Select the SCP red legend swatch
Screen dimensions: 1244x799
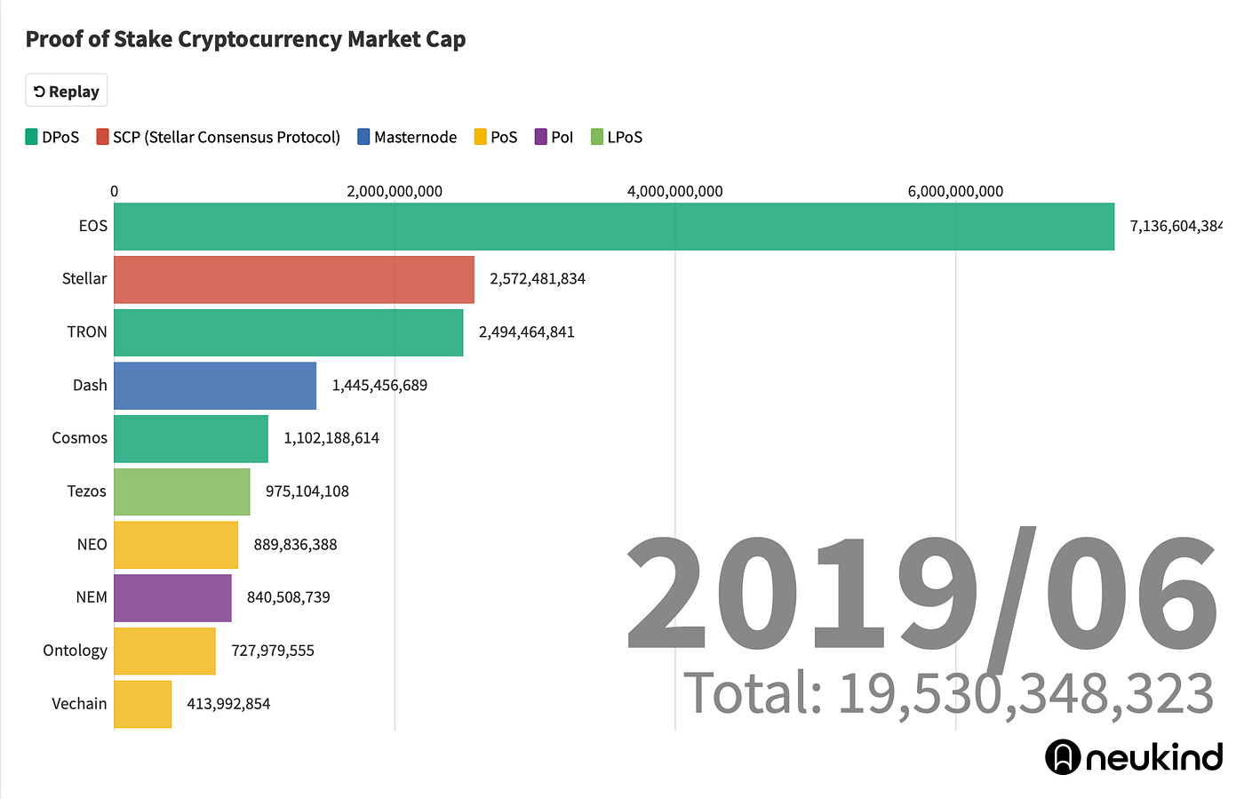pos(102,137)
